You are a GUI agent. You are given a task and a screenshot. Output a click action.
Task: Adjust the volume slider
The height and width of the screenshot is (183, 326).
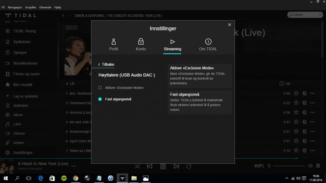coord(289,166)
